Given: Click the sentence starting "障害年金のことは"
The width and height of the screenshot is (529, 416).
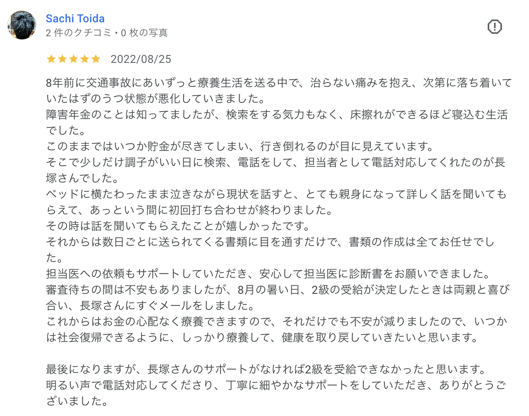Looking at the screenshot, I should 277,123.
